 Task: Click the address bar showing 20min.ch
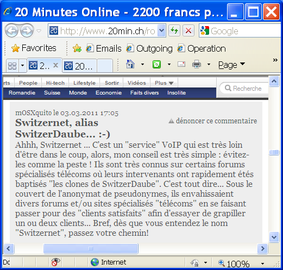click(x=107, y=30)
